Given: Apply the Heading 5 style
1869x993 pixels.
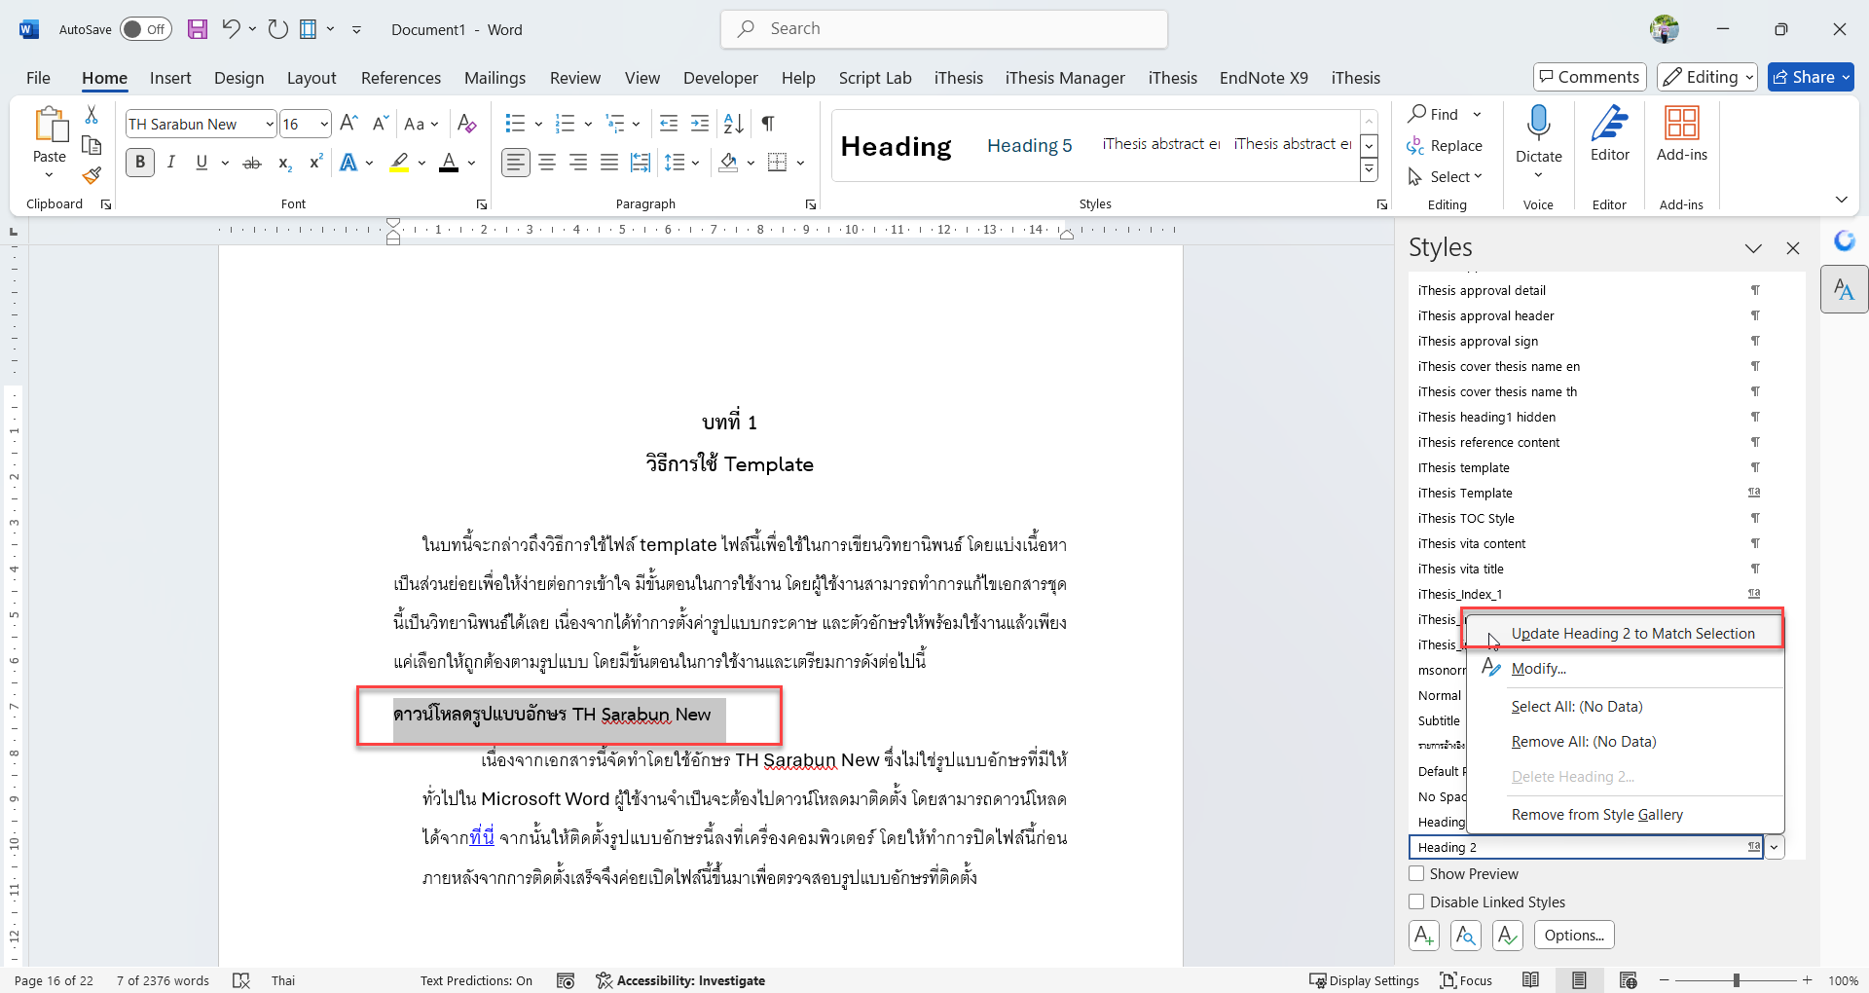Looking at the screenshot, I should pyautogui.click(x=1030, y=146).
